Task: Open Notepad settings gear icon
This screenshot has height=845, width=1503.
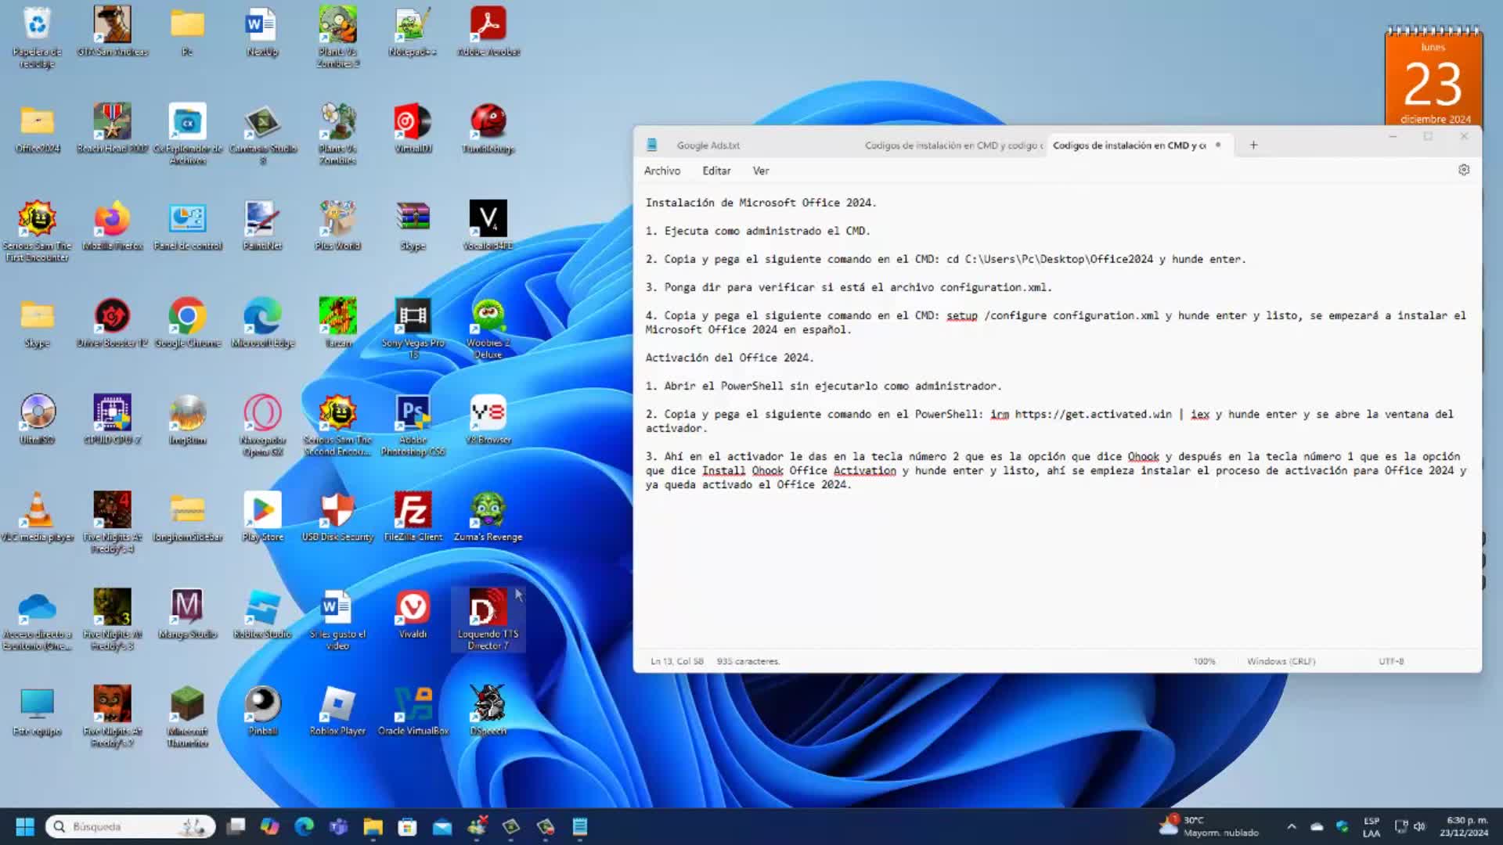Action: tap(1463, 170)
